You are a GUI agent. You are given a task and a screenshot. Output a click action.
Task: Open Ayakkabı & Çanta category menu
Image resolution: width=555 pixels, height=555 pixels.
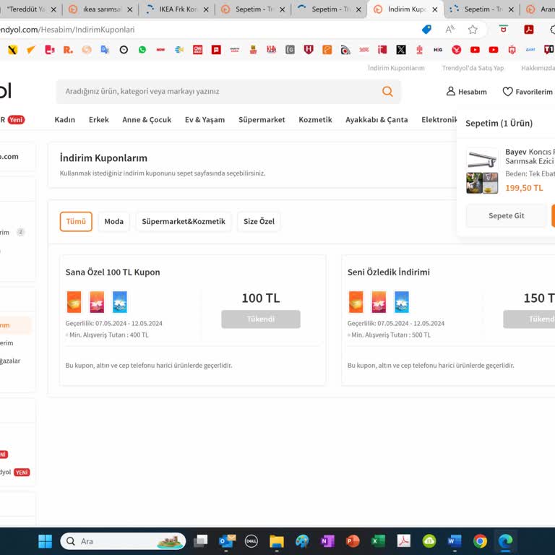[x=377, y=120]
